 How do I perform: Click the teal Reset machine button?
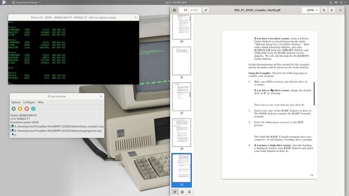pyautogui.click(x=33, y=109)
